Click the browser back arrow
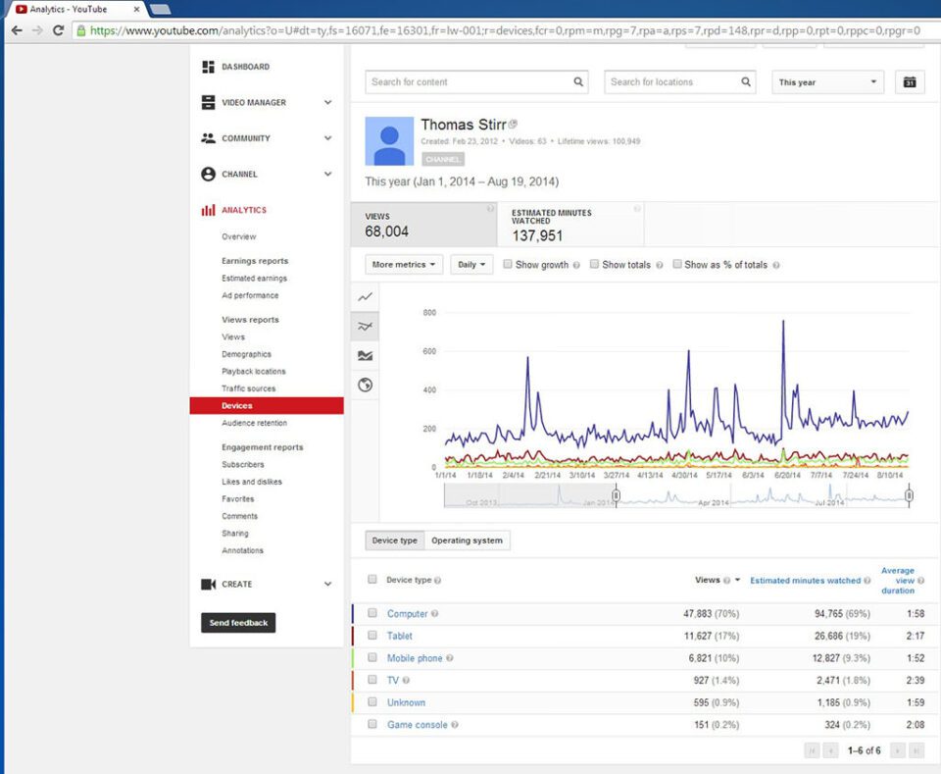 coord(17,30)
